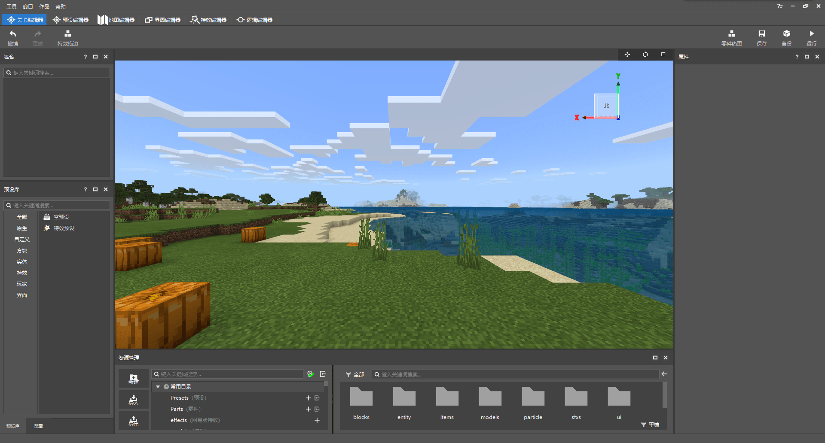The image size is (825, 443).
Task: Click the scale gizmo icon above viewport
Action: (x=663, y=55)
